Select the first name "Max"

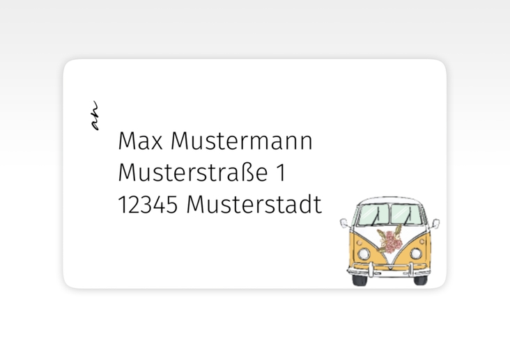[141, 141]
